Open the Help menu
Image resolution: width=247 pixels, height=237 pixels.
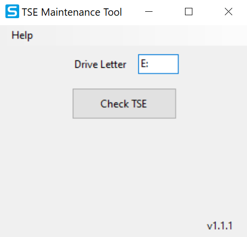pos(22,35)
